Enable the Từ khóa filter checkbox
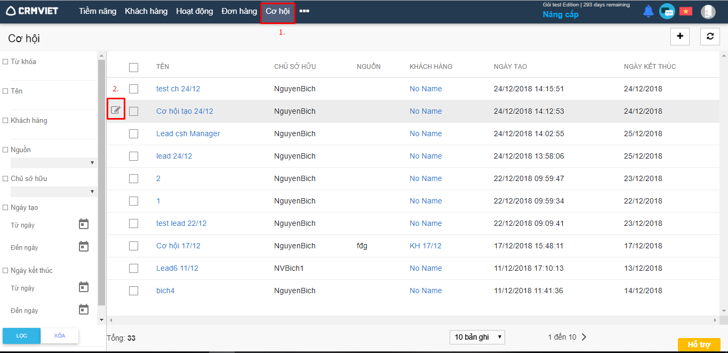728x353 pixels. [x=5, y=62]
